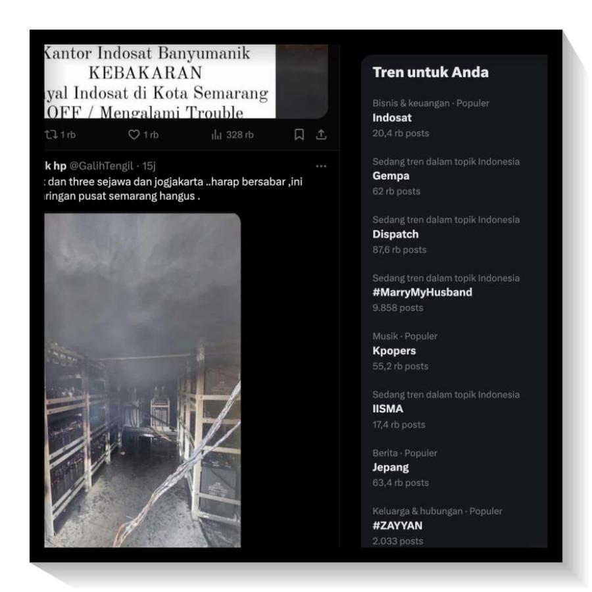Open the #MarryMyHusband hashtag trend
The height and width of the screenshot is (592, 592).
454,293
